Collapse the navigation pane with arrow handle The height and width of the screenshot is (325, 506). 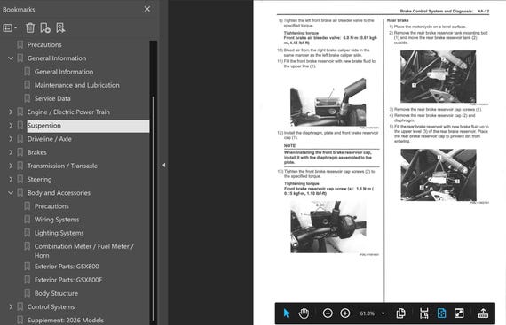pyautogui.click(x=164, y=165)
